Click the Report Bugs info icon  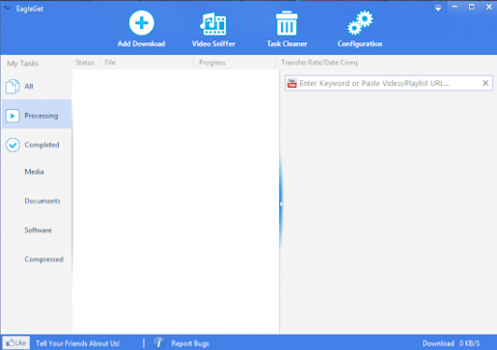click(x=158, y=343)
